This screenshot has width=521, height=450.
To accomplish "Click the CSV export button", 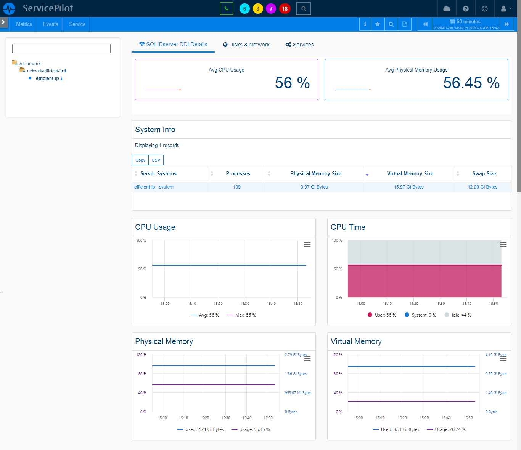I will click(156, 160).
